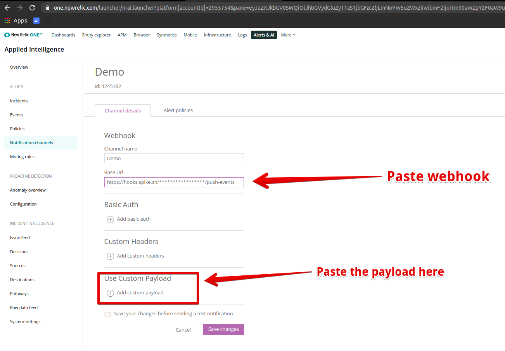
Task: Click the 'id: 4245182' text
Action: [x=108, y=86]
